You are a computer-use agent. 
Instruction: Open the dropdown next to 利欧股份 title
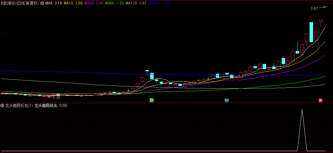point(42,3)
